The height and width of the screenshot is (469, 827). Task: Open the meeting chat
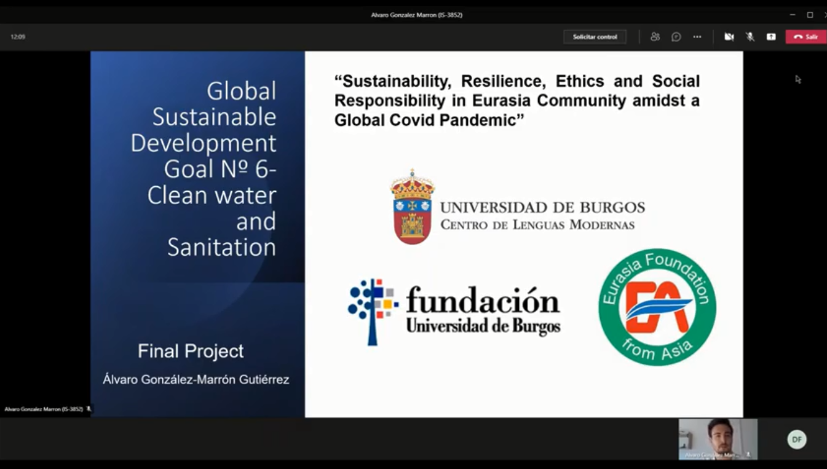676,37
